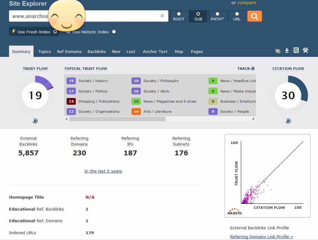The width and height of the screenshot is (318, 240).
Task: Open the Trust Flow vs Citation Flow scatter chart
Action: 267,176
